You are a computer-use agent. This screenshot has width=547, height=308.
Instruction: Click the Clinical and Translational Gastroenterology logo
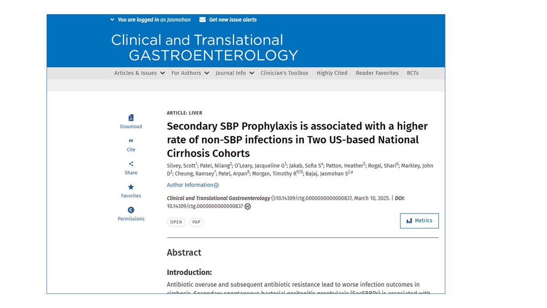pos(205,47)
